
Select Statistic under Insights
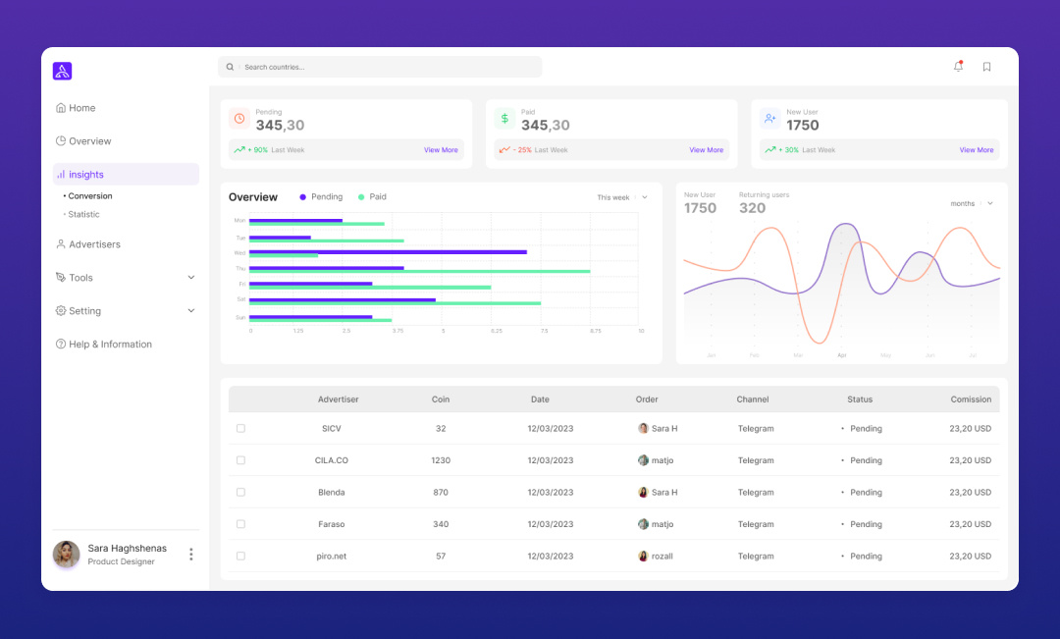click(x=83, y=215)
